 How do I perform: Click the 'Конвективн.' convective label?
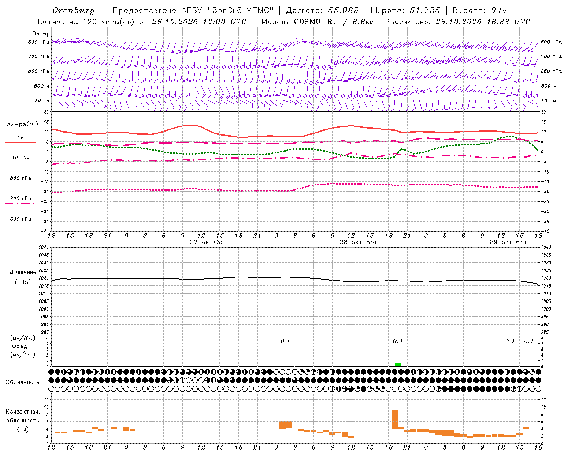tap(23, 412)
